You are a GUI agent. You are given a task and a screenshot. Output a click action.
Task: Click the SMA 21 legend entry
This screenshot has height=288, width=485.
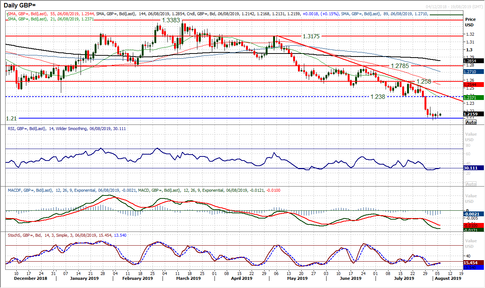(x=50, y=18)
